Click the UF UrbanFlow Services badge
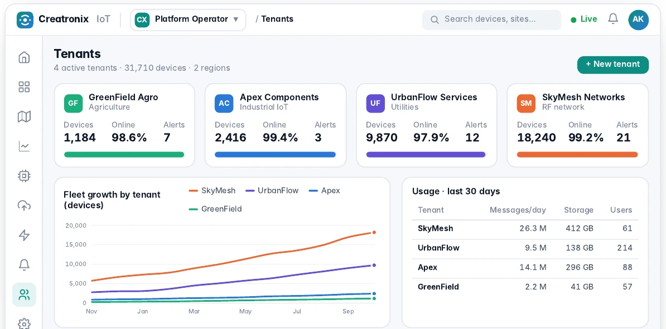The image size is (666, 329). (375, 104)
